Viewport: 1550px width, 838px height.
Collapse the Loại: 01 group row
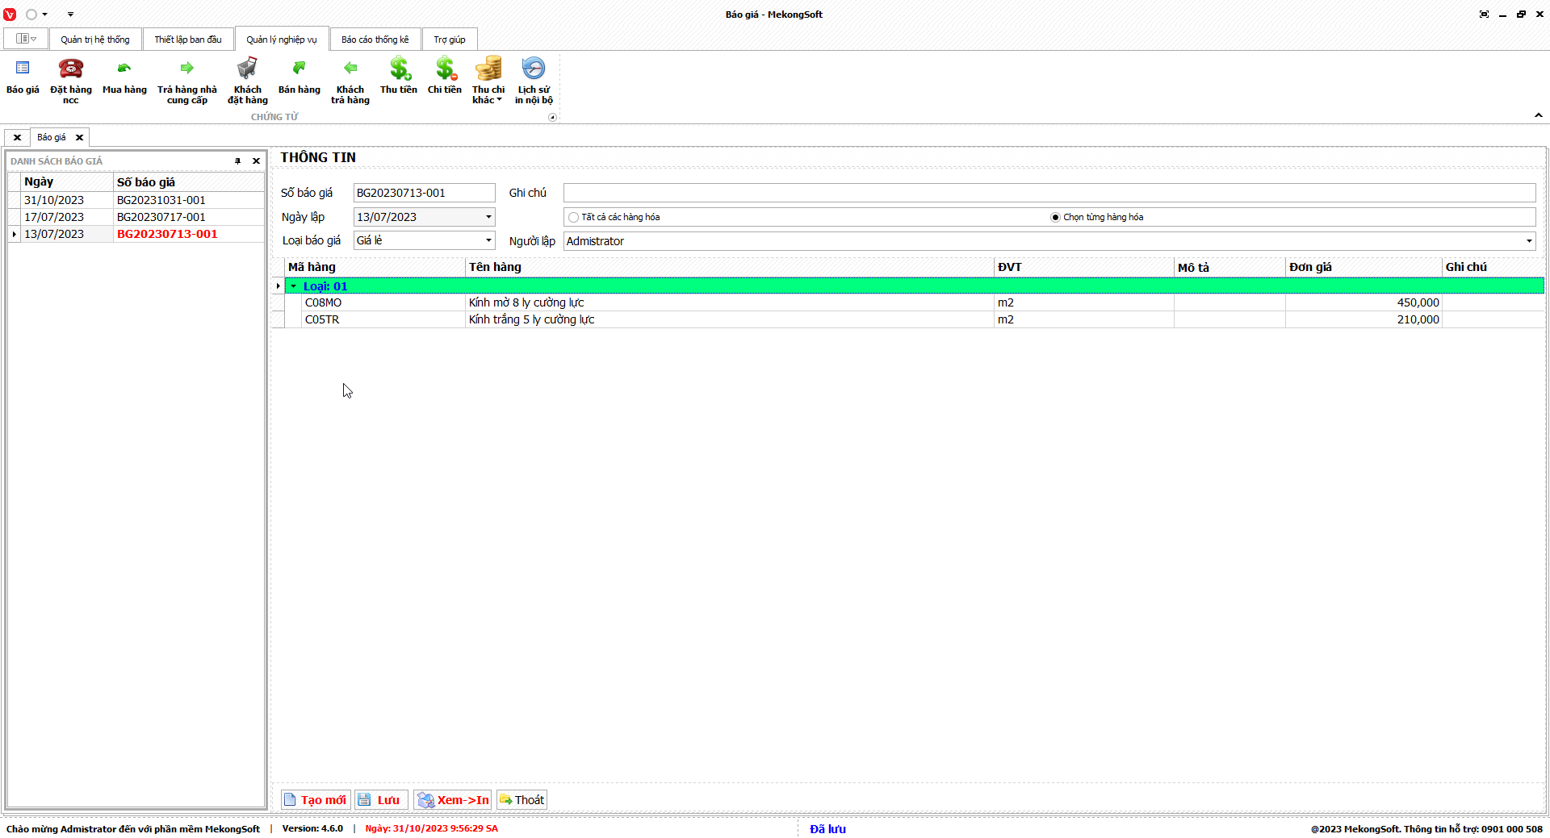pos(294,286)
